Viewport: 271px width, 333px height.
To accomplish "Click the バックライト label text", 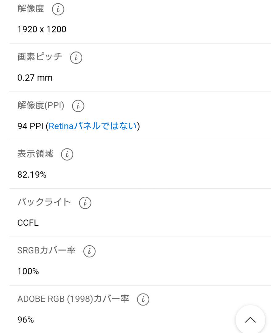I will 44,202.
